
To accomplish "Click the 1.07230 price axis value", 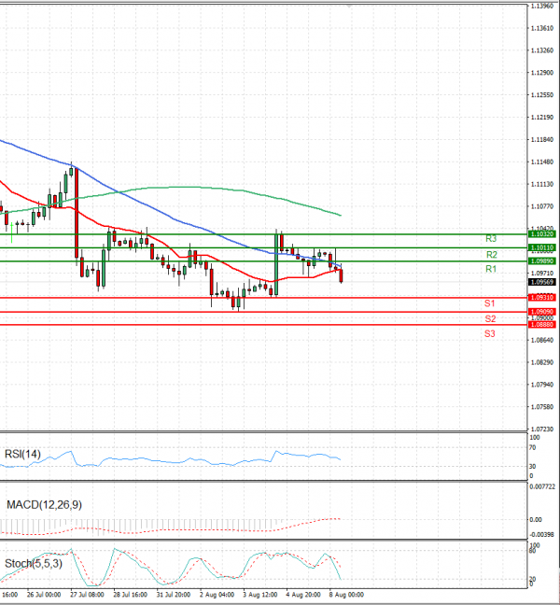I will [542, 429].
